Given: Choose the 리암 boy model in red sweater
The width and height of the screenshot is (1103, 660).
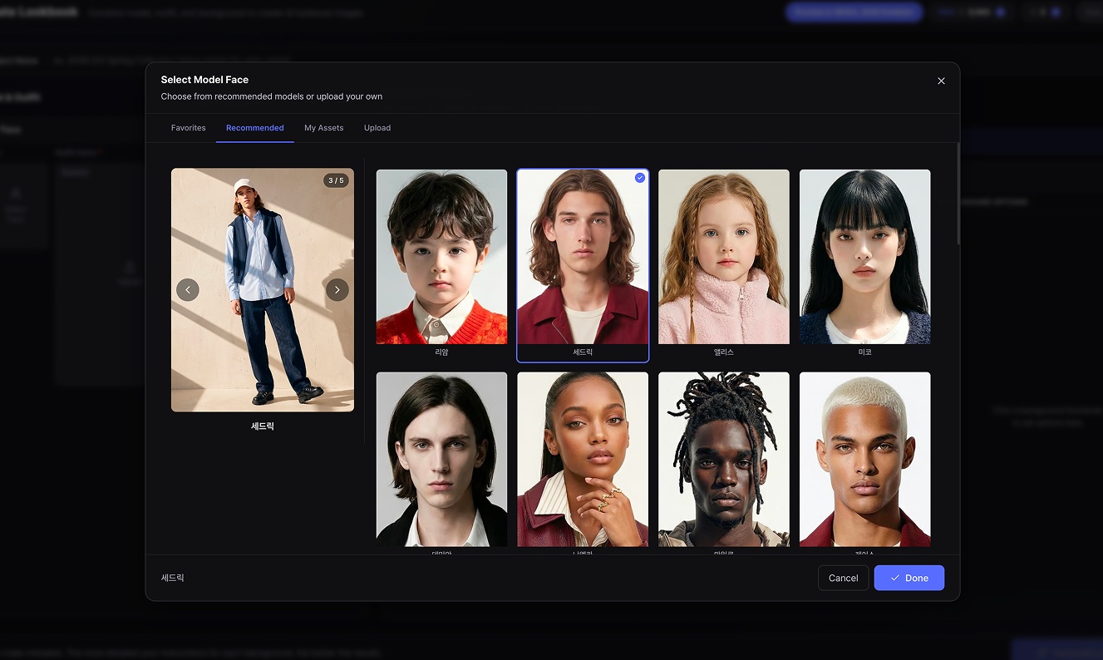Looking at the screenshot, I should (x=441, y=257).
